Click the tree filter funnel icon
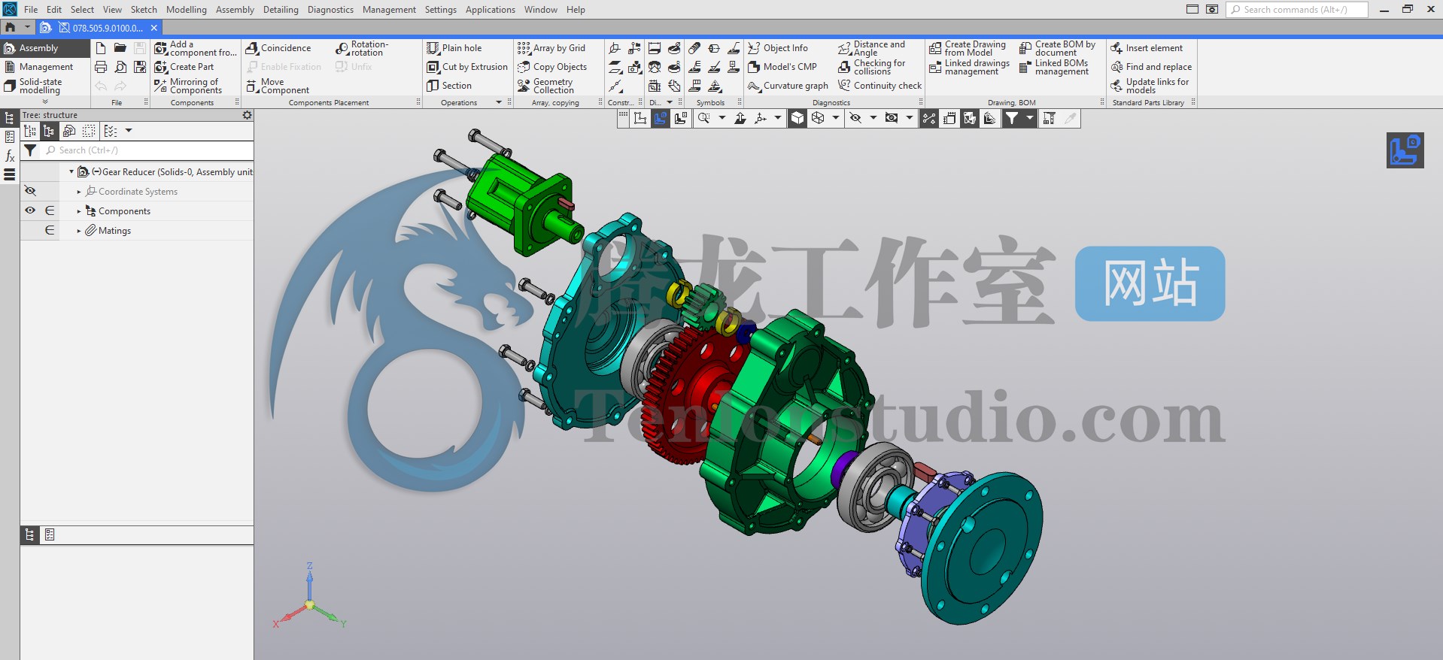Screen dimensions: 1443x660 tap(30, 150)
